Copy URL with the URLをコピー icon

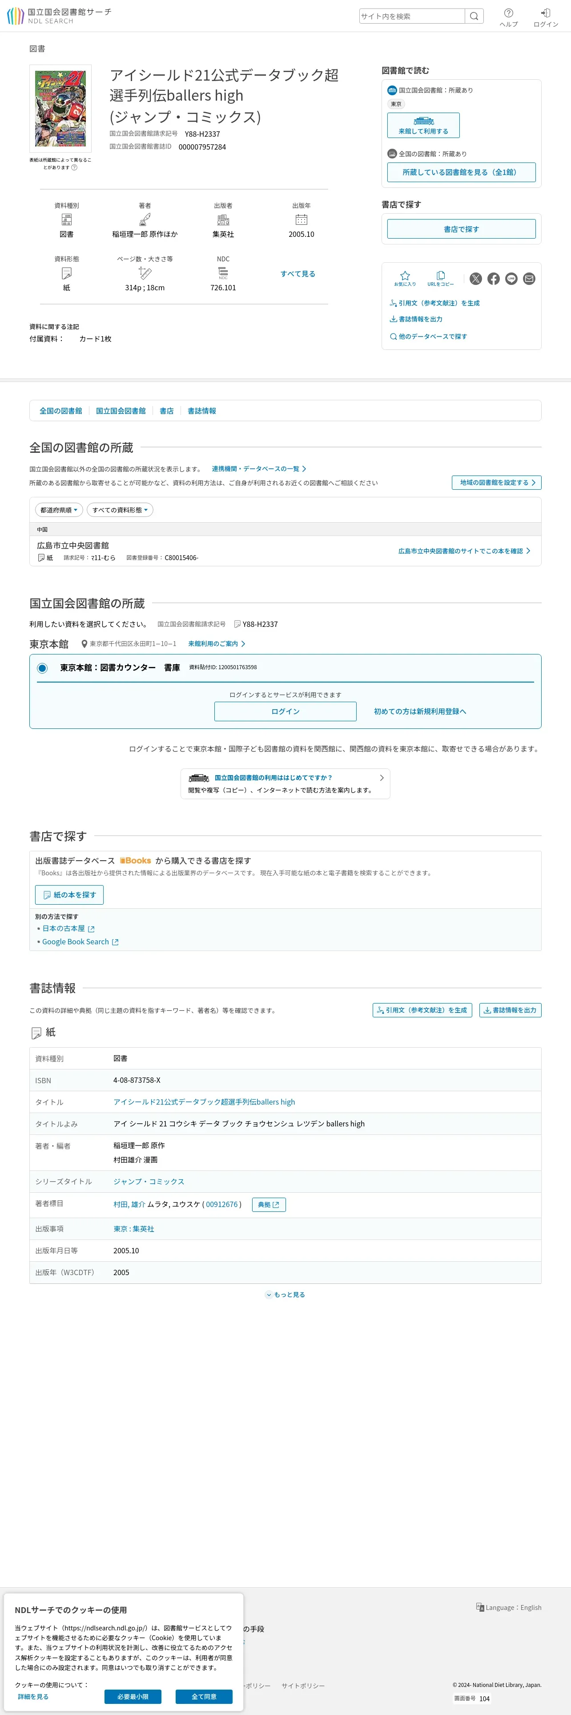tap(441, 279)
